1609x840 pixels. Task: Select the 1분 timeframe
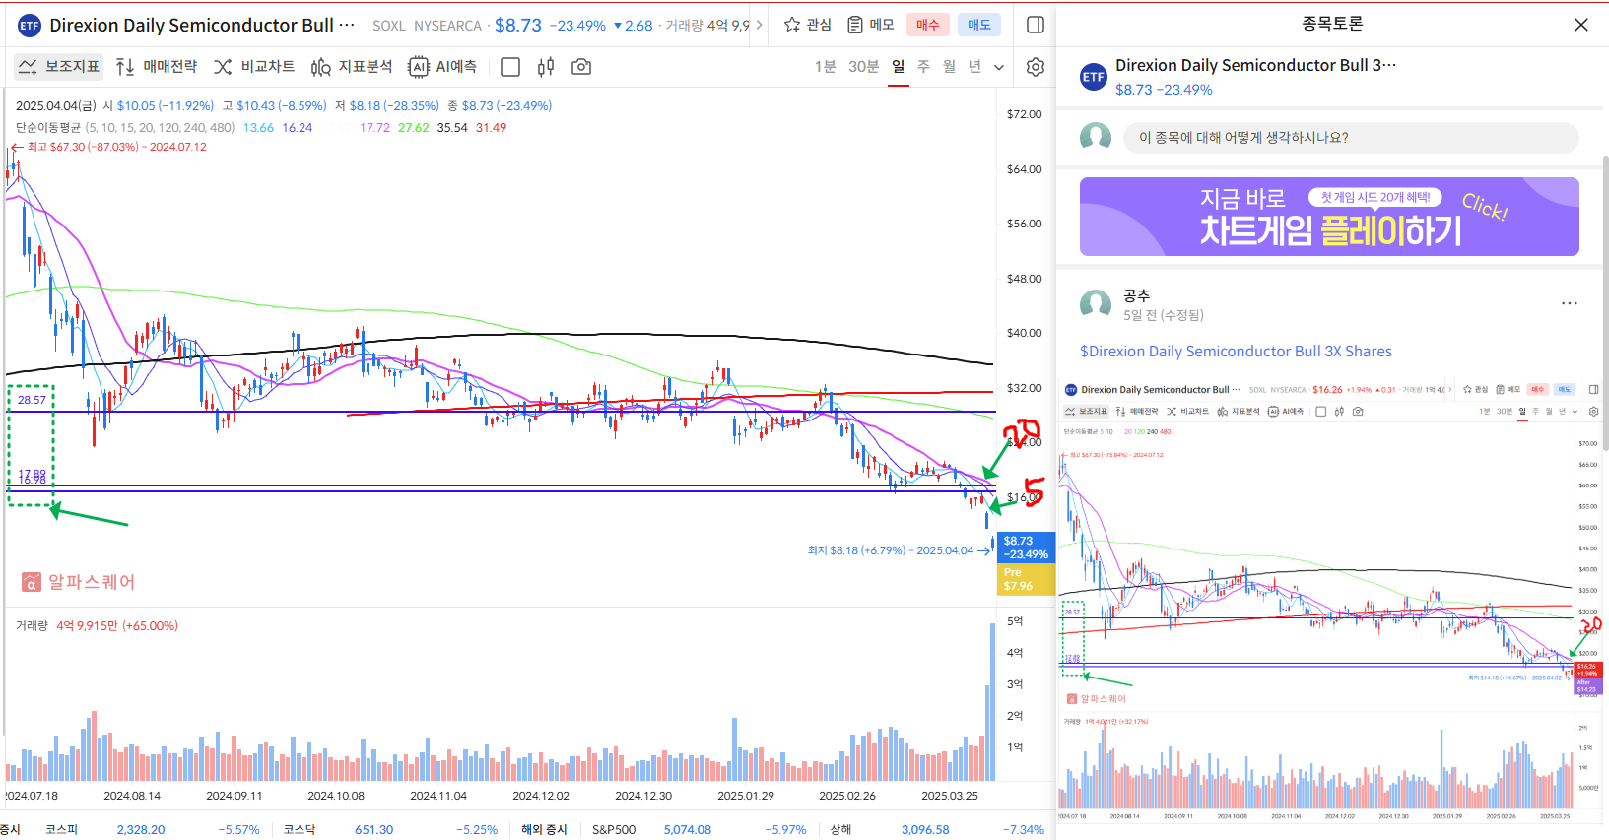tap(825, 67)
